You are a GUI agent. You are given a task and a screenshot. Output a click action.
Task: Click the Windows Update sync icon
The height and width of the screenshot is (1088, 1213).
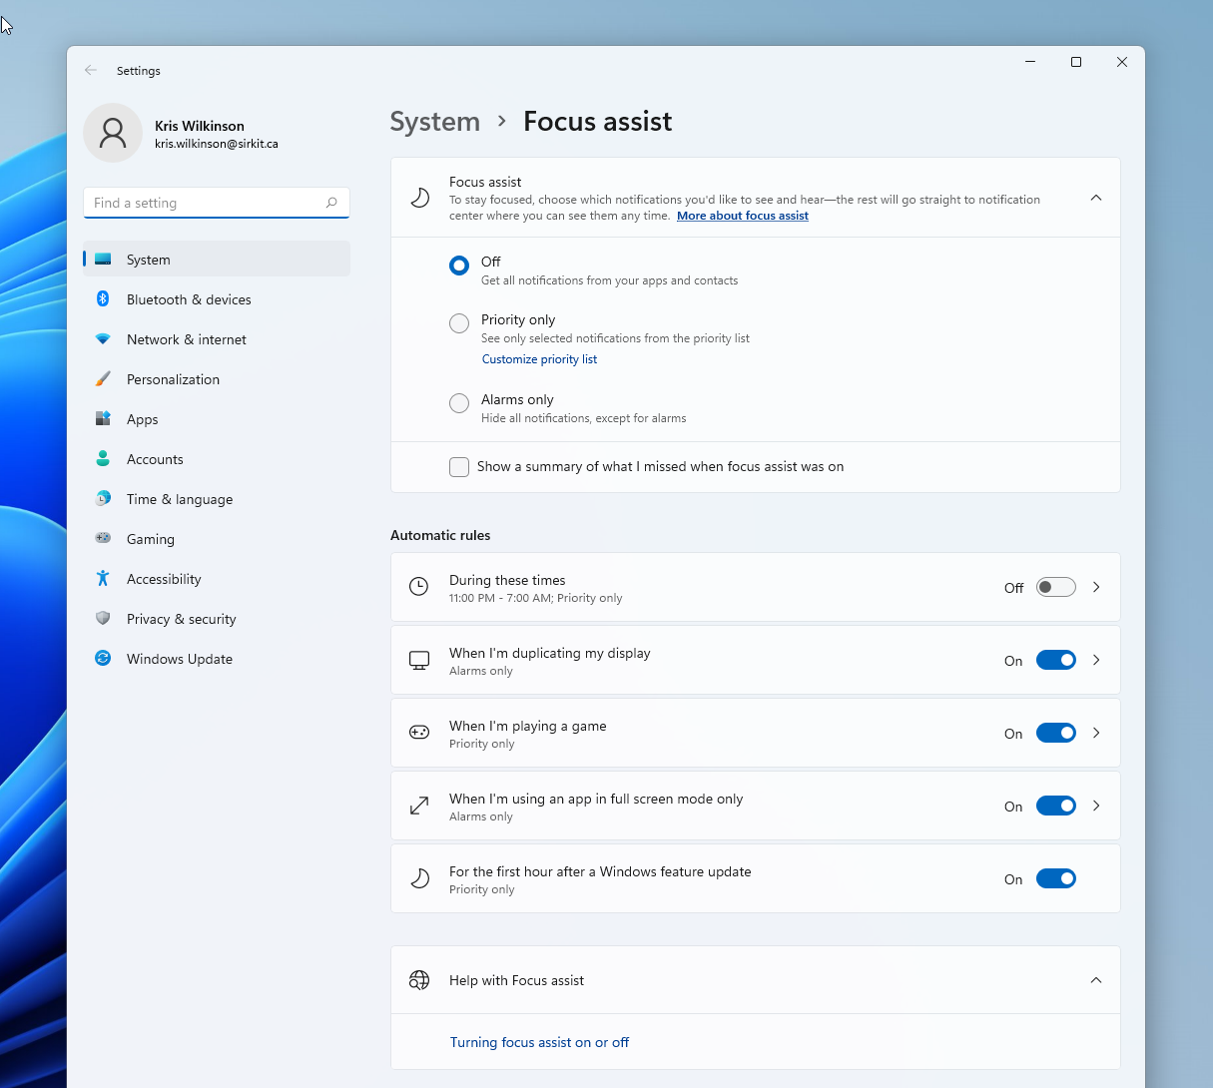tap(103, 659)
